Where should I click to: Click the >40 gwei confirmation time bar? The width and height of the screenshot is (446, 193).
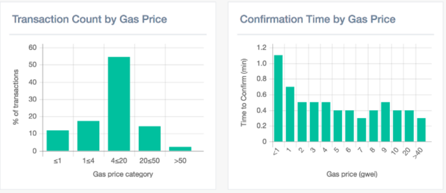[x=421, y=130]
